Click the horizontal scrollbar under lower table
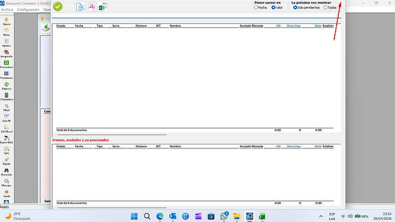This screenshot has width=395, height=222. pos(112,208)
